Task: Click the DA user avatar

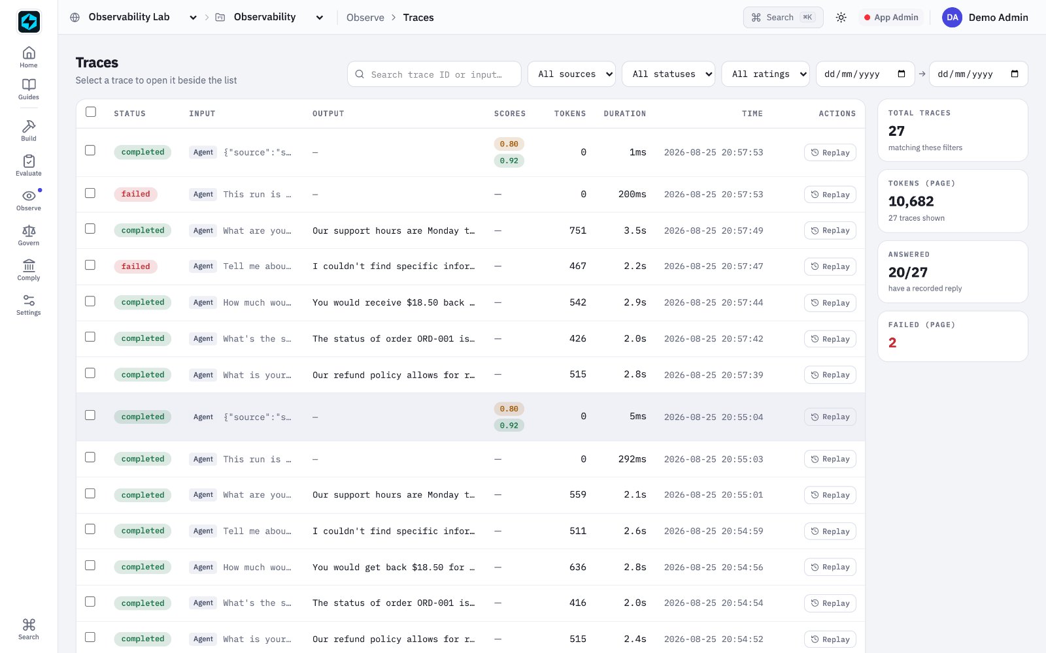Action: click(x=953, y=18)
